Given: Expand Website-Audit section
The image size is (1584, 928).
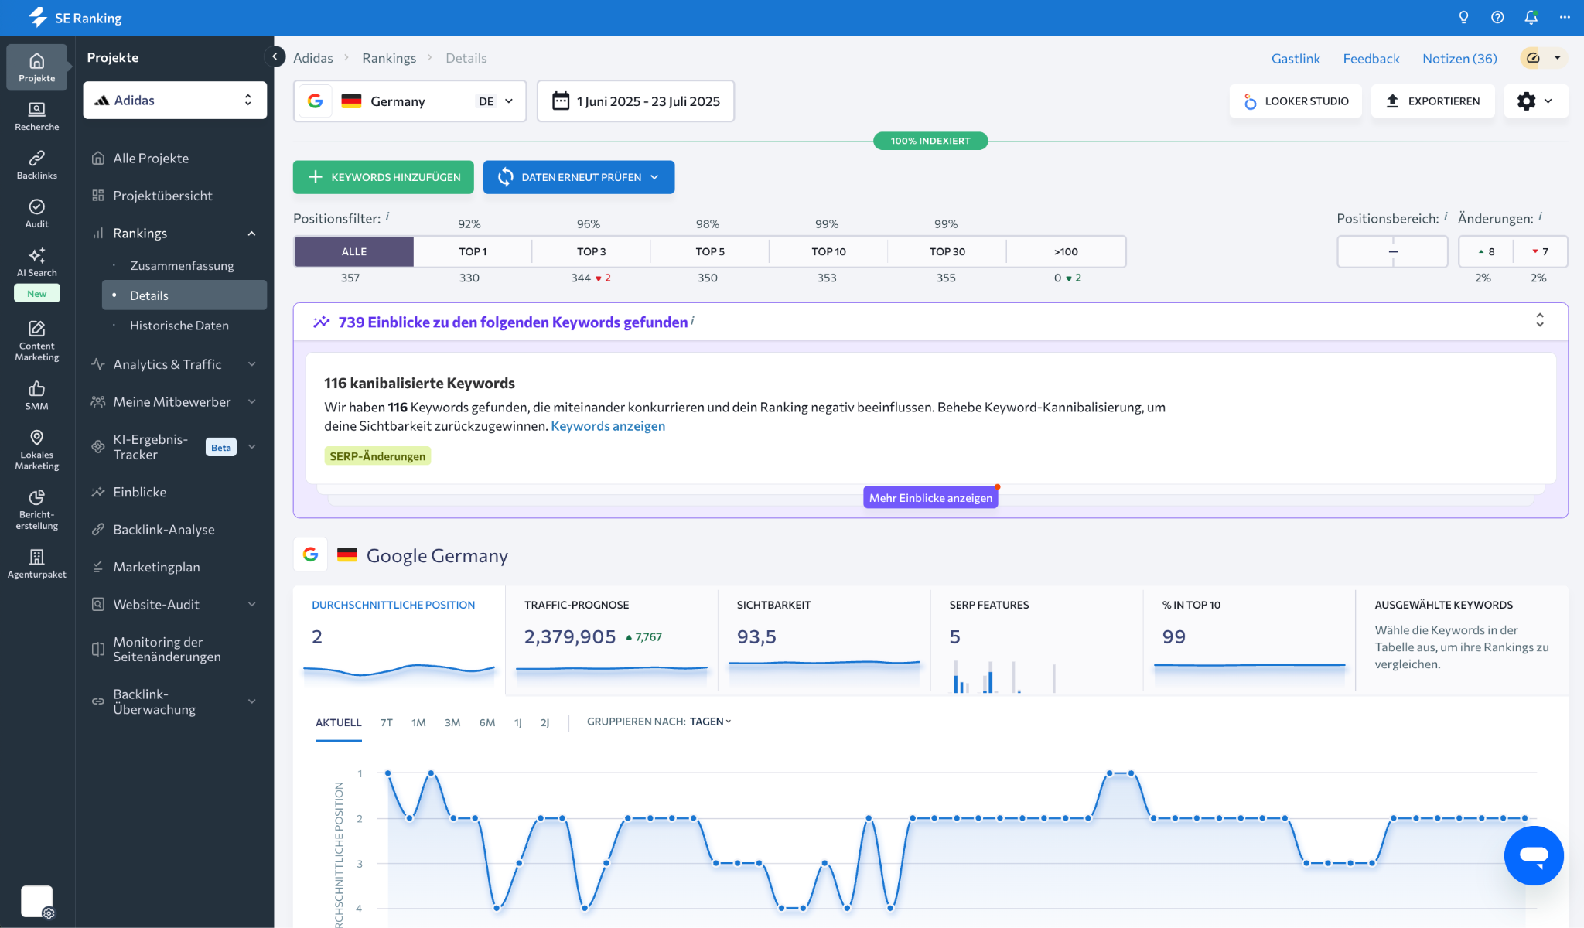Looking at the screenshot, I should [x=251, y=604].
